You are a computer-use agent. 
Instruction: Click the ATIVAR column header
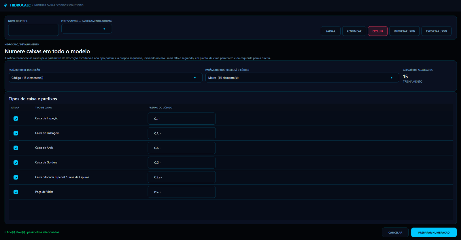pyautogui.click(x=15, y=108)
